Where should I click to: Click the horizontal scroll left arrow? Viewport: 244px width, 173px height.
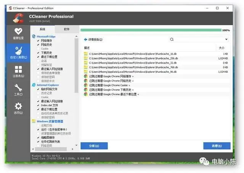point(33,149)
